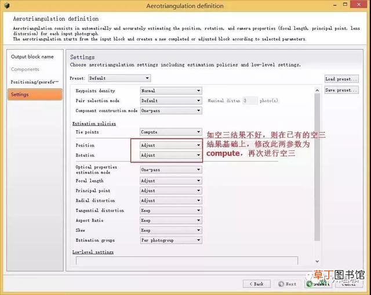Click the Estimation policies heading
The width and height of the screenshot is (371, 295).
point(94,124)
